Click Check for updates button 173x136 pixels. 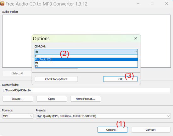tap(56, 79)
